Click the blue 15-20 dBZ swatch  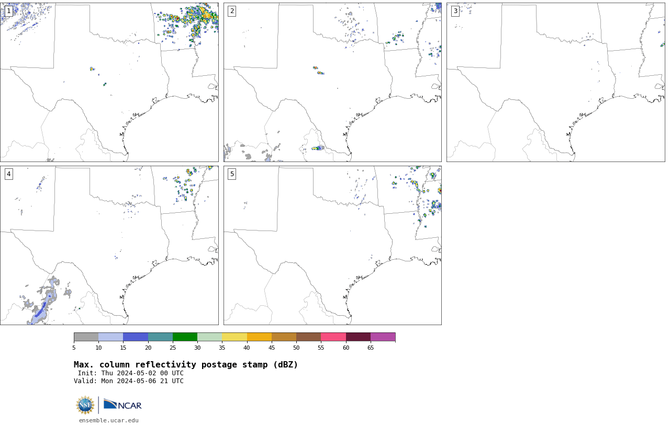(136, 337)
